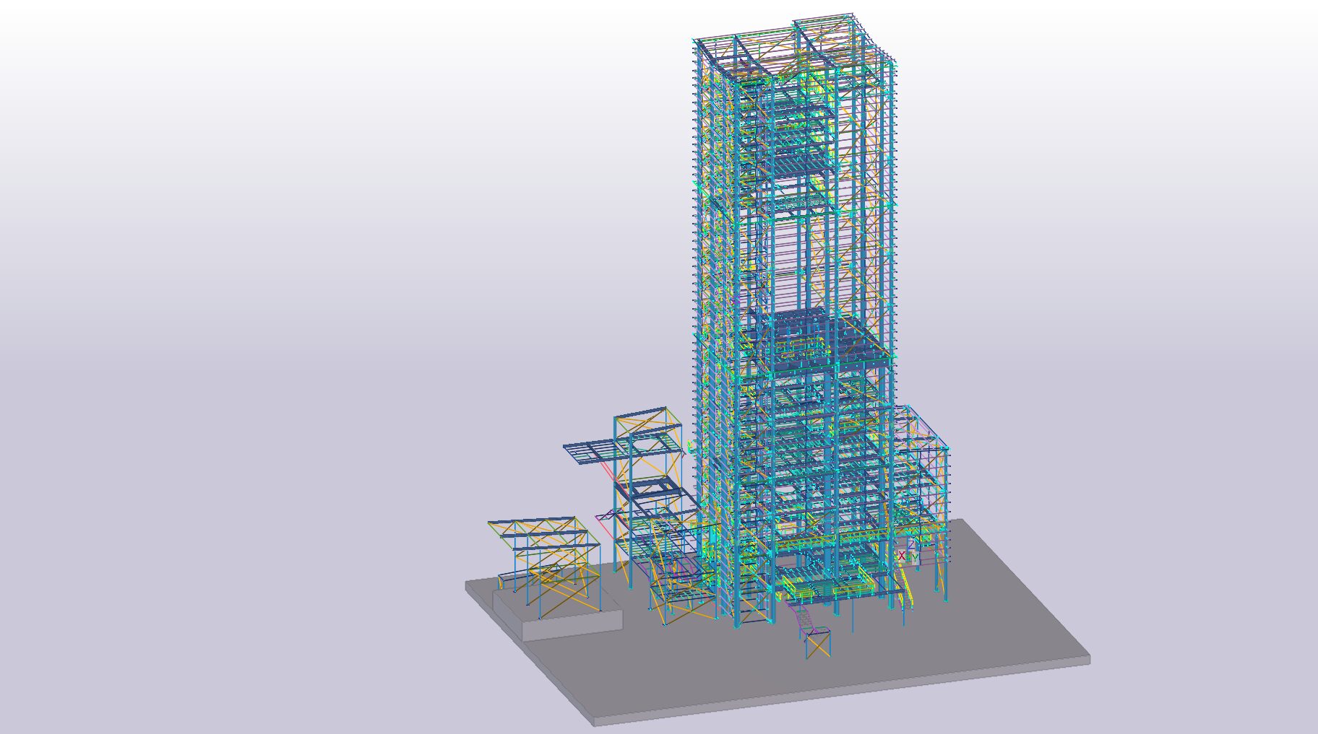Click the green Y axis label
The image size is (1318, 734).
[x=916, y=558]
